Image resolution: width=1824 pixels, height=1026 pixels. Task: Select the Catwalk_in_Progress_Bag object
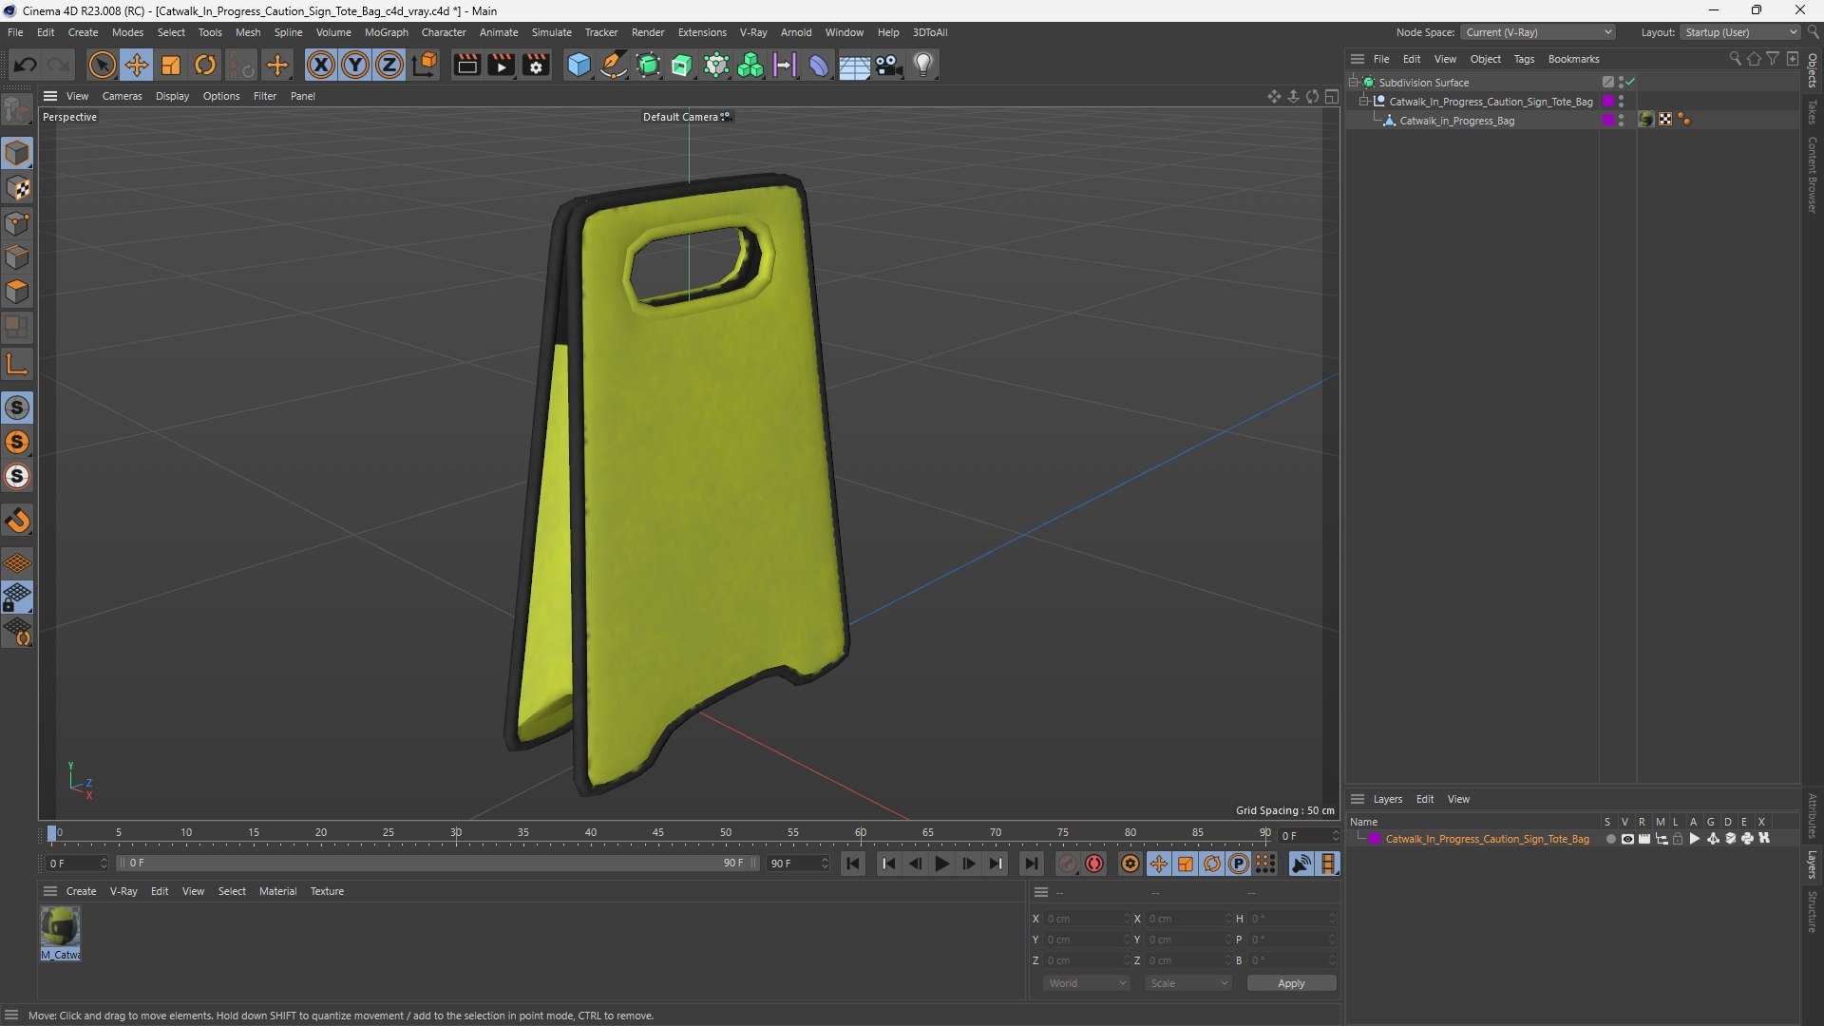(1456, 121)
